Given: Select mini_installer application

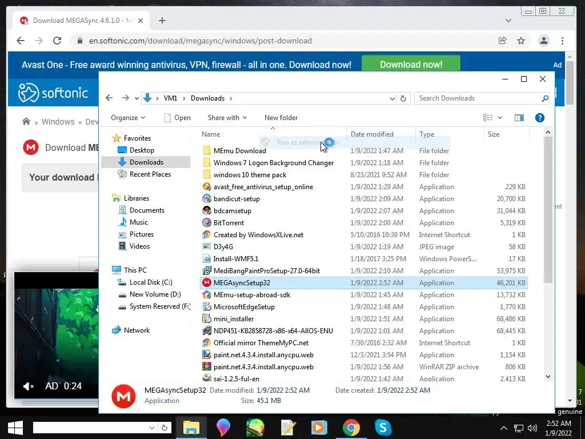Looking at the screenshot, I should click(x=234, y=319).
